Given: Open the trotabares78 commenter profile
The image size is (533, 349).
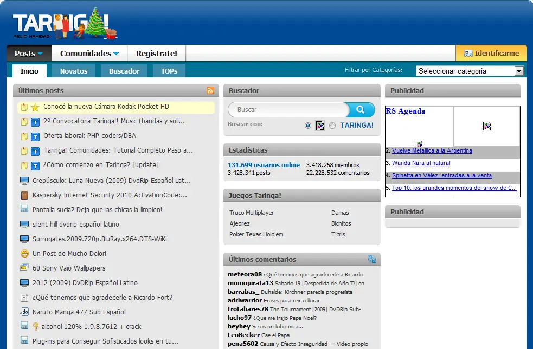Looking at the screenshot, I should coord(248,309).
